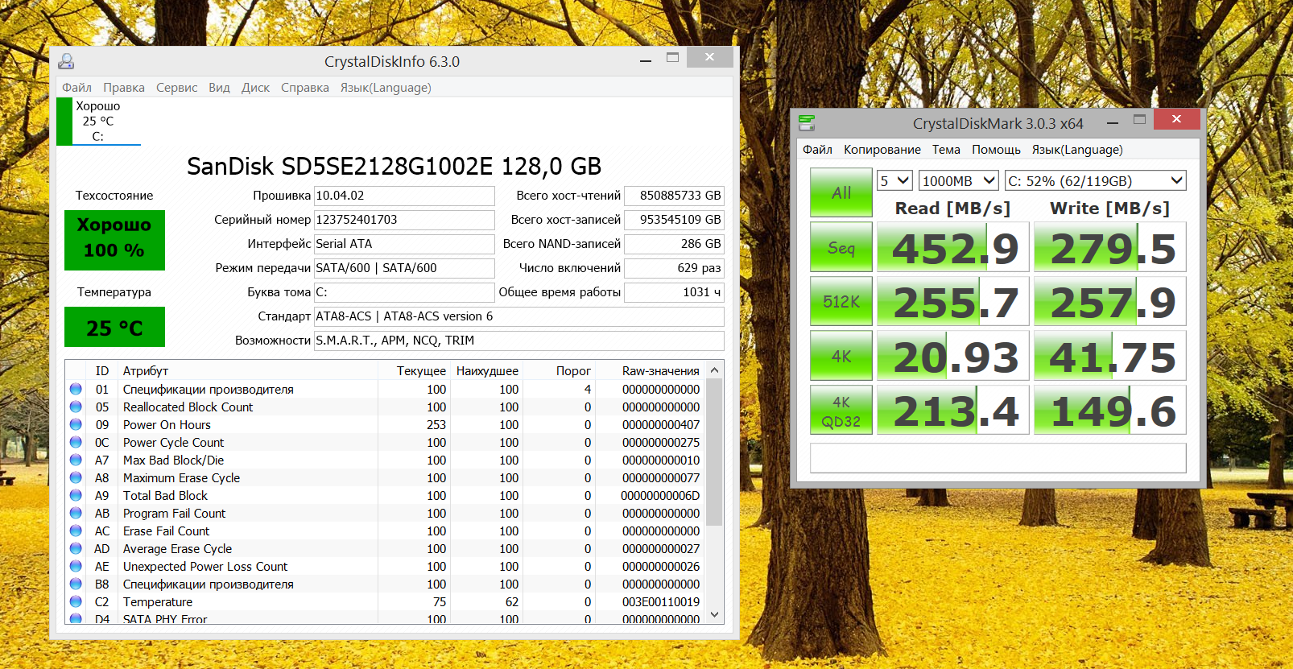The width and height of the screenshot is (1293, 669).
Task: Open Вид menu in CrystalDiskInfo
Action: tap(219, 88)
